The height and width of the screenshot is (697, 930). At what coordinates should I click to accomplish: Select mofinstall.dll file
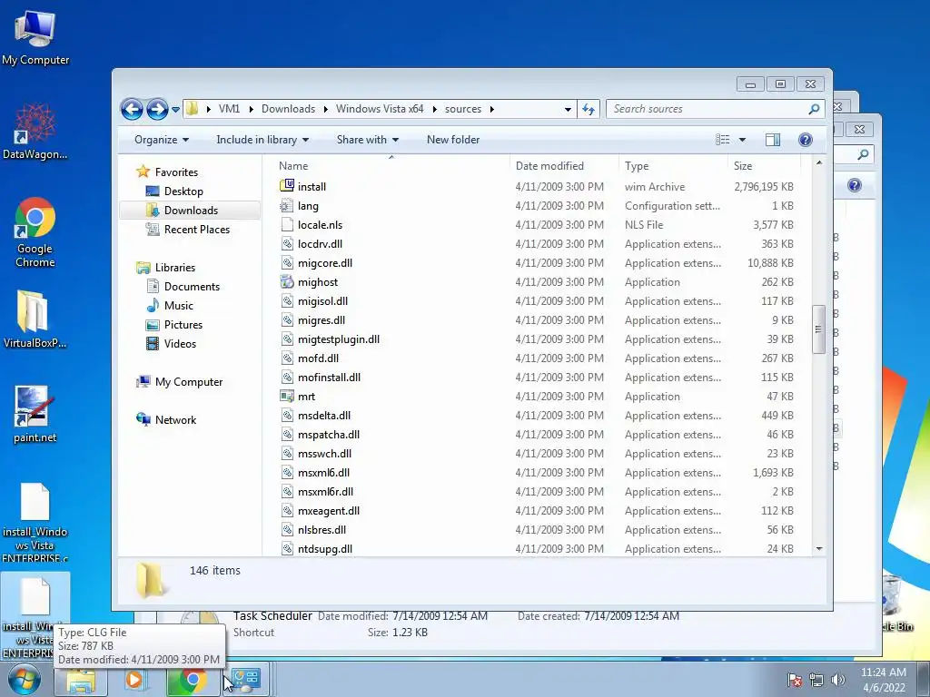pyautogui.click(x=329, y=377)
